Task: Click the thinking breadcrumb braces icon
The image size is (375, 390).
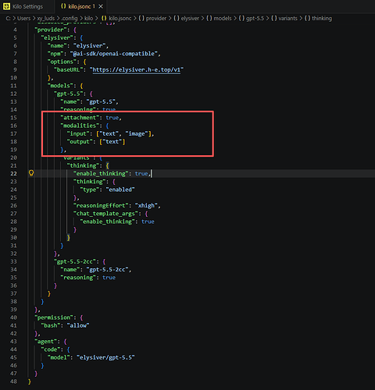Action: [x=307, y=19]
